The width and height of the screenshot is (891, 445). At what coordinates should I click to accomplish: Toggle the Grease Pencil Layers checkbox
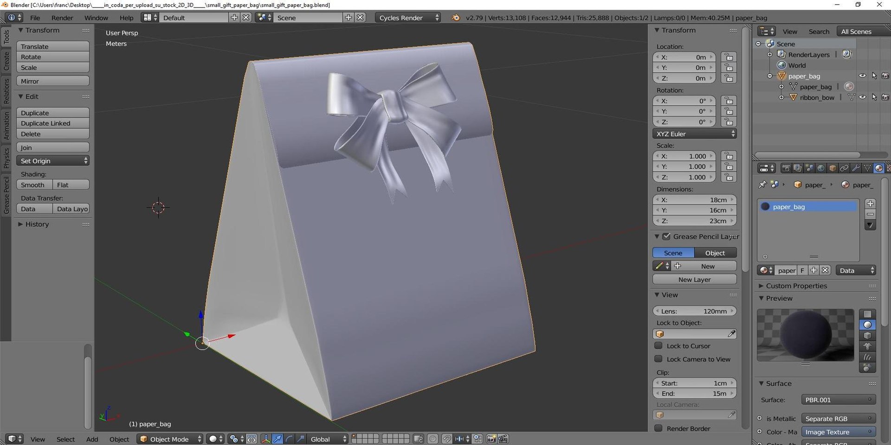point(666,236)
